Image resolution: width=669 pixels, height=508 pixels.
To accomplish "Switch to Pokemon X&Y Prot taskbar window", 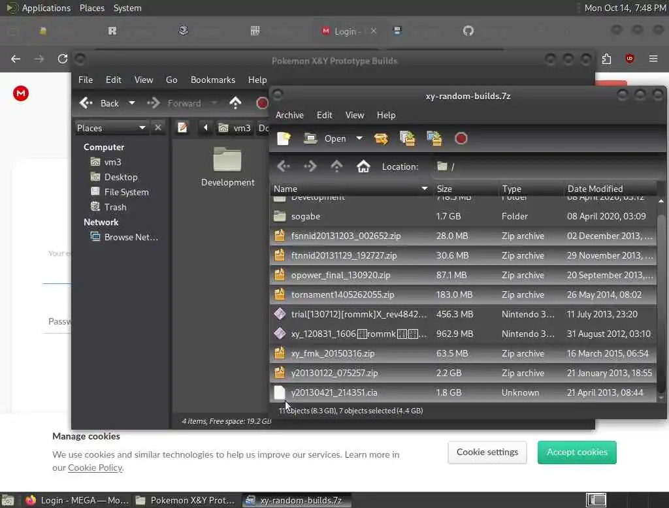I will [185, 500].
